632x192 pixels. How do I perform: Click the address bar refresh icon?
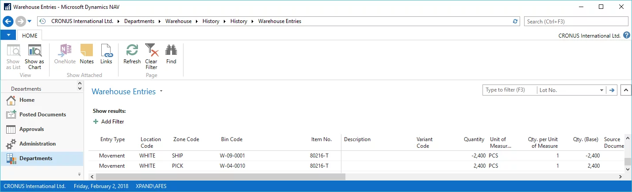[x=515, y=21]
